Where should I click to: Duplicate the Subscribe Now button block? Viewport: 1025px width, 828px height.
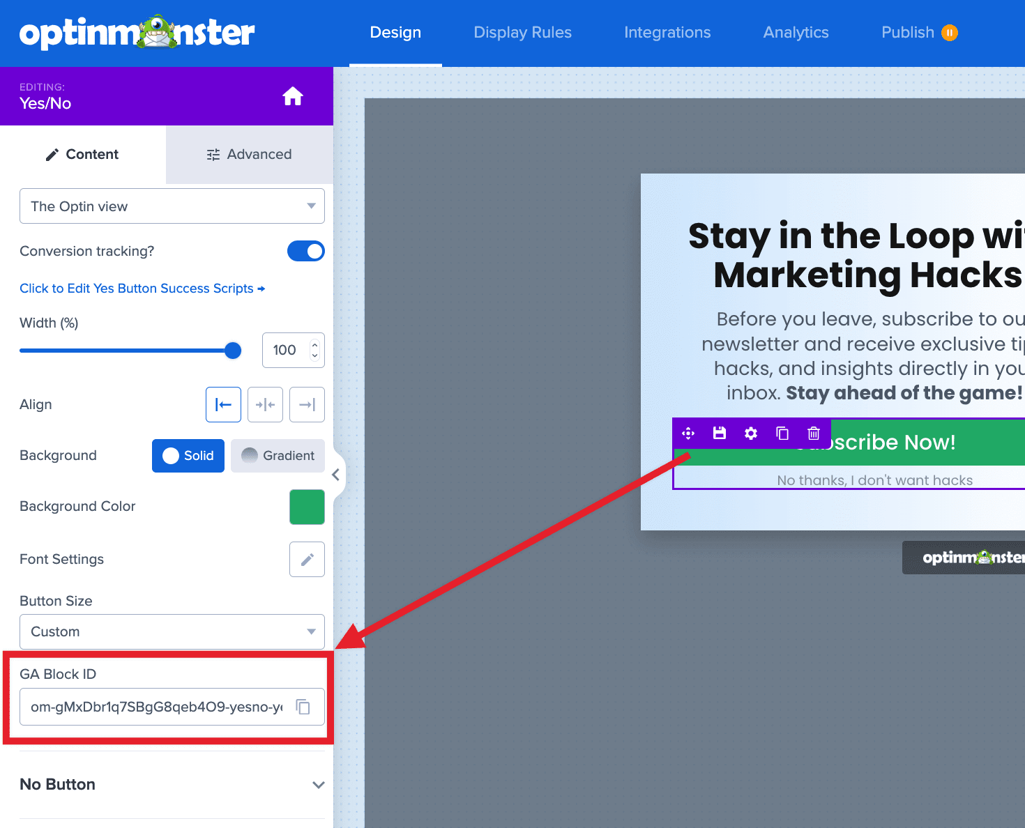[782, 433]
